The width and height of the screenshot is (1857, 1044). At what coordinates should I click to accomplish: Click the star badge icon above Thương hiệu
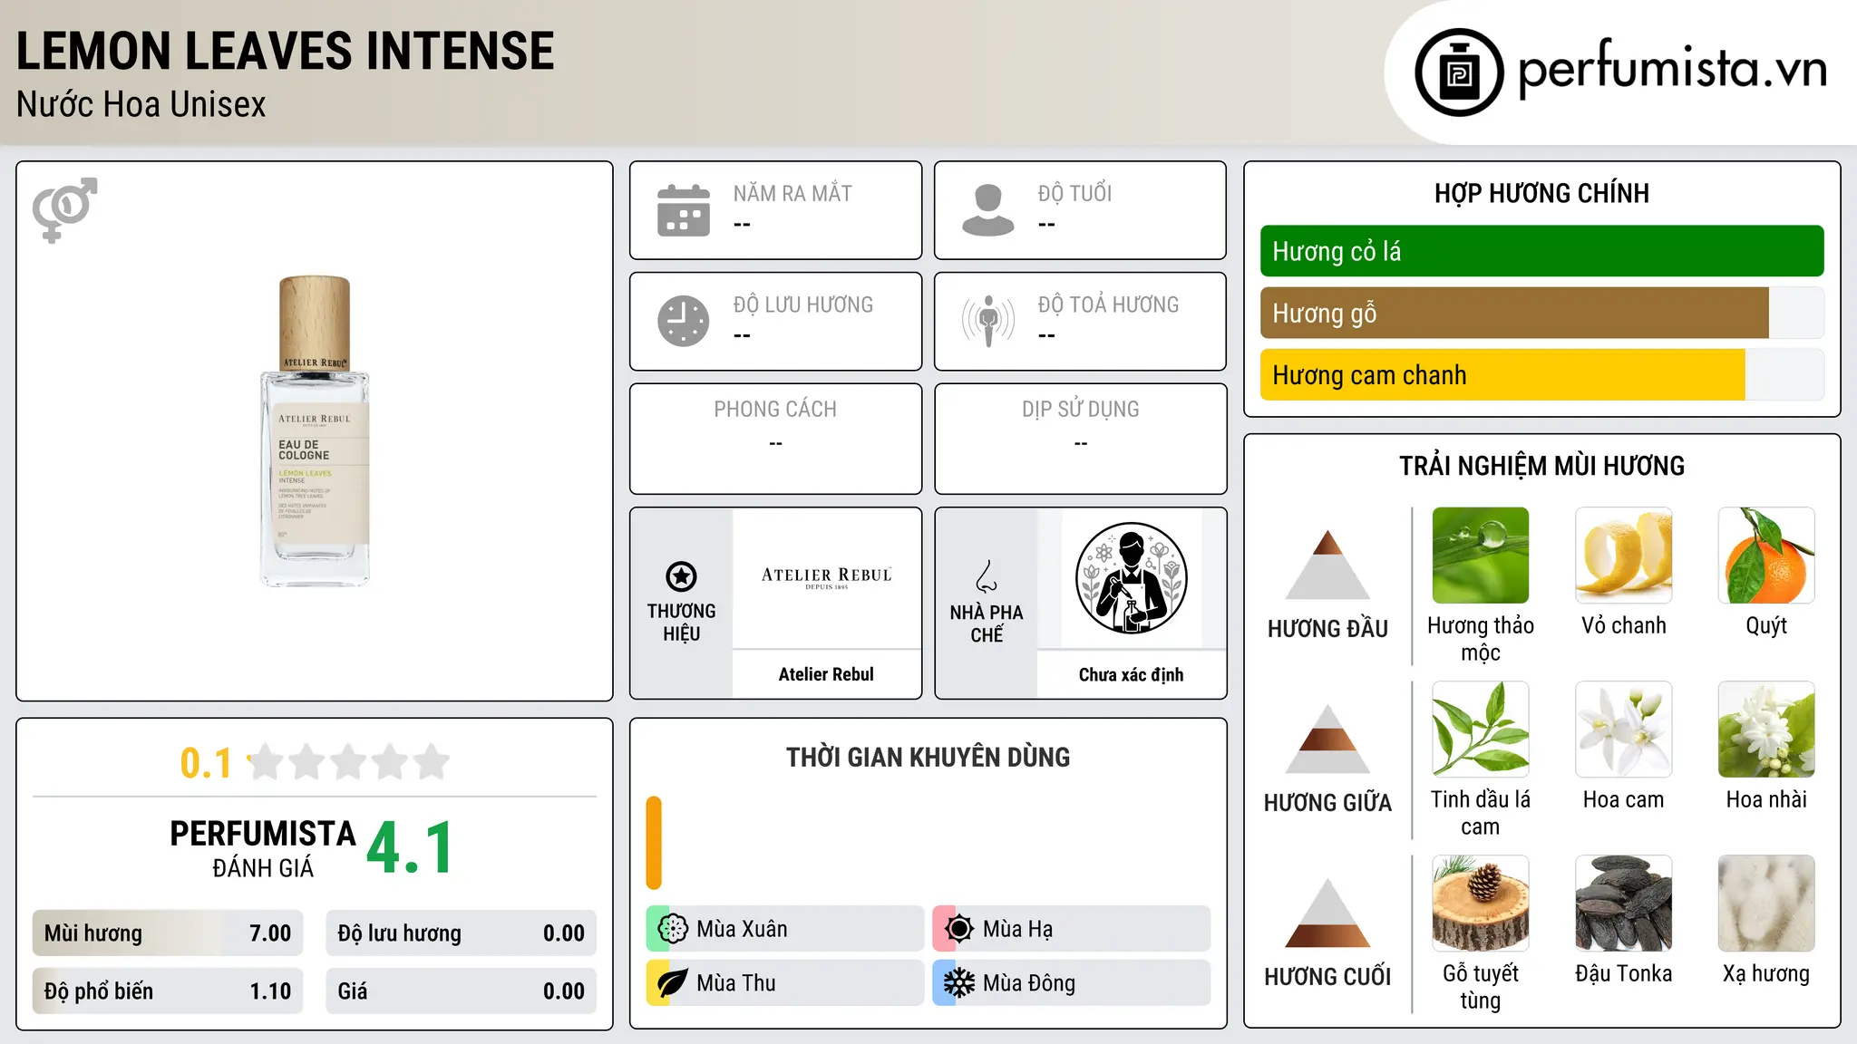click(681, 576)
